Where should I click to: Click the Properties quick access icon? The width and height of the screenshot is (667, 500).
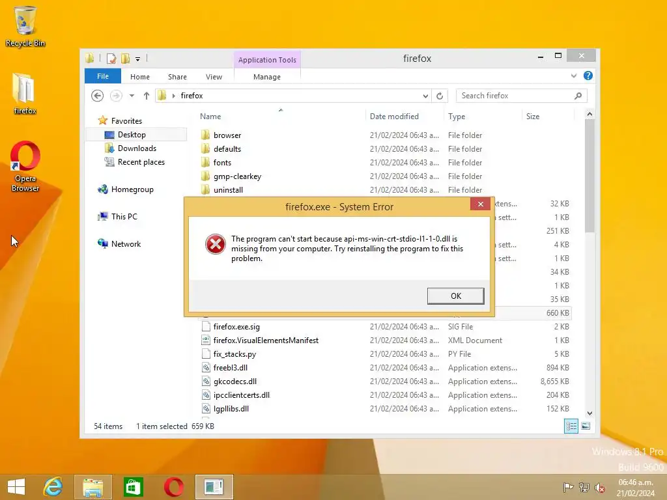tap(111, 59)
